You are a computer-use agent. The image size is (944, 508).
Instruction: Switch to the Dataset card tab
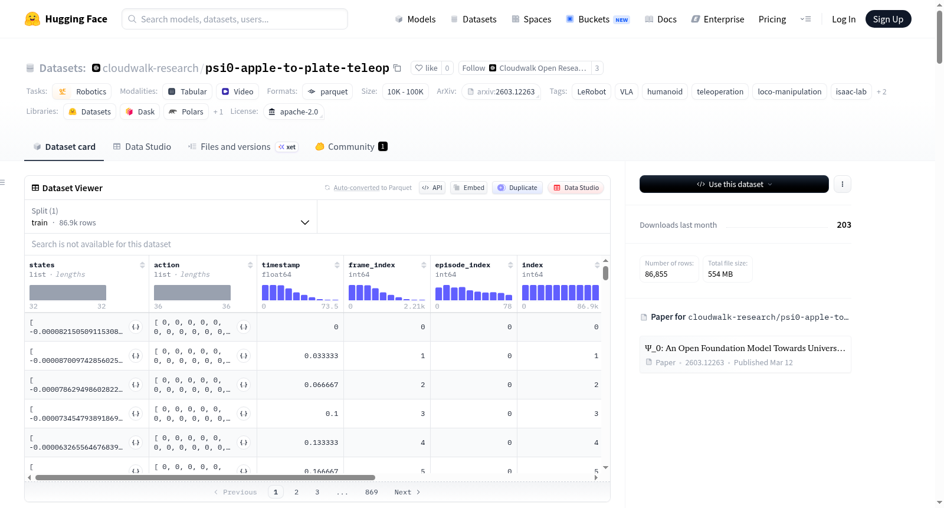click(x=64, y=147)
